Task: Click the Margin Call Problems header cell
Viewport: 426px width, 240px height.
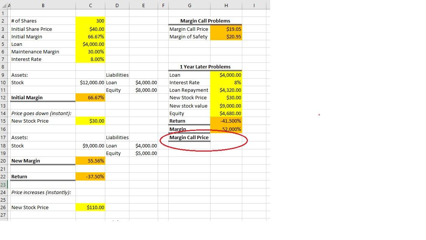Action: tap(205, 21)
